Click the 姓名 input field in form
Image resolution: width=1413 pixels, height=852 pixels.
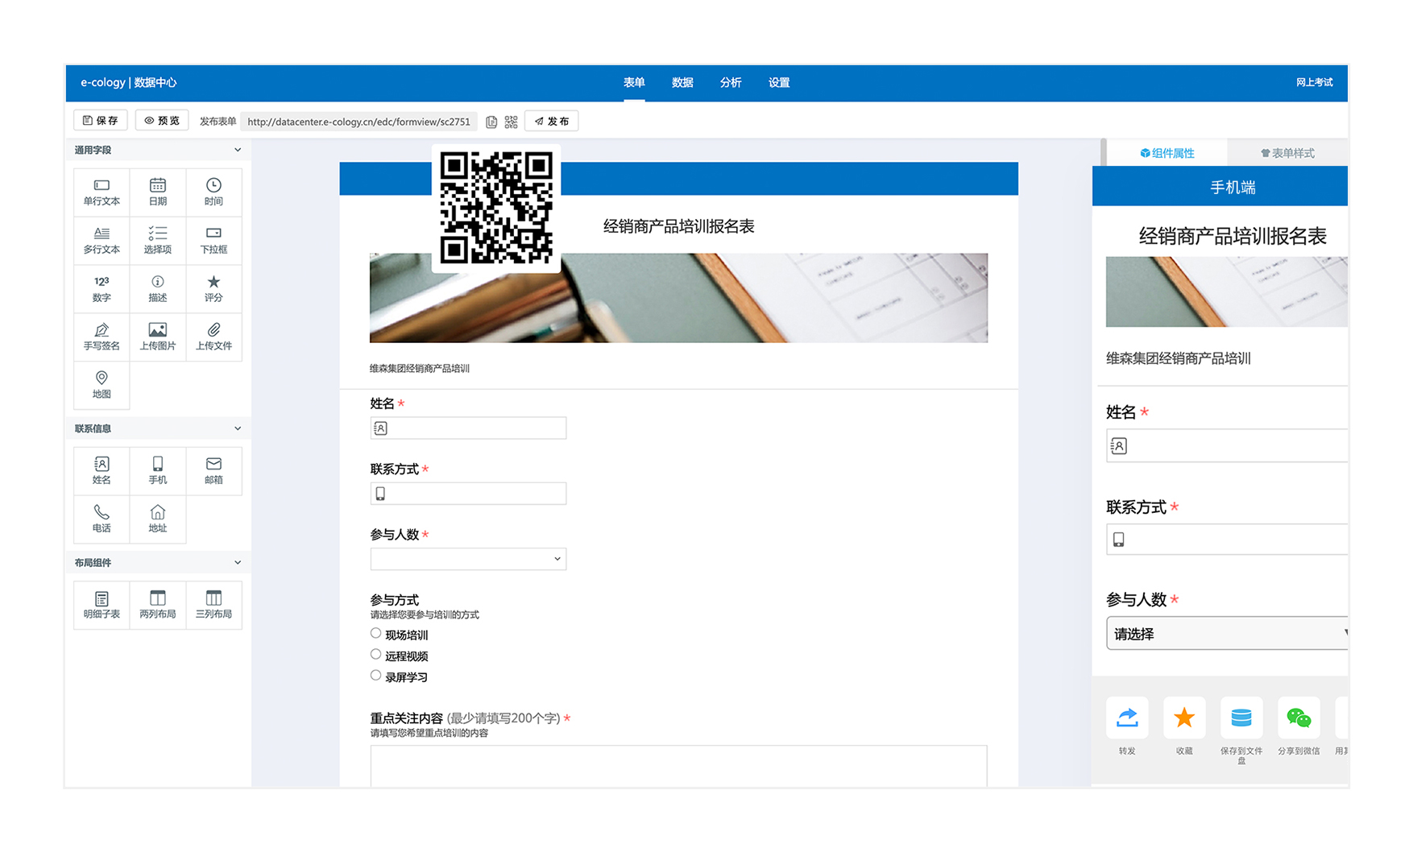468,428
